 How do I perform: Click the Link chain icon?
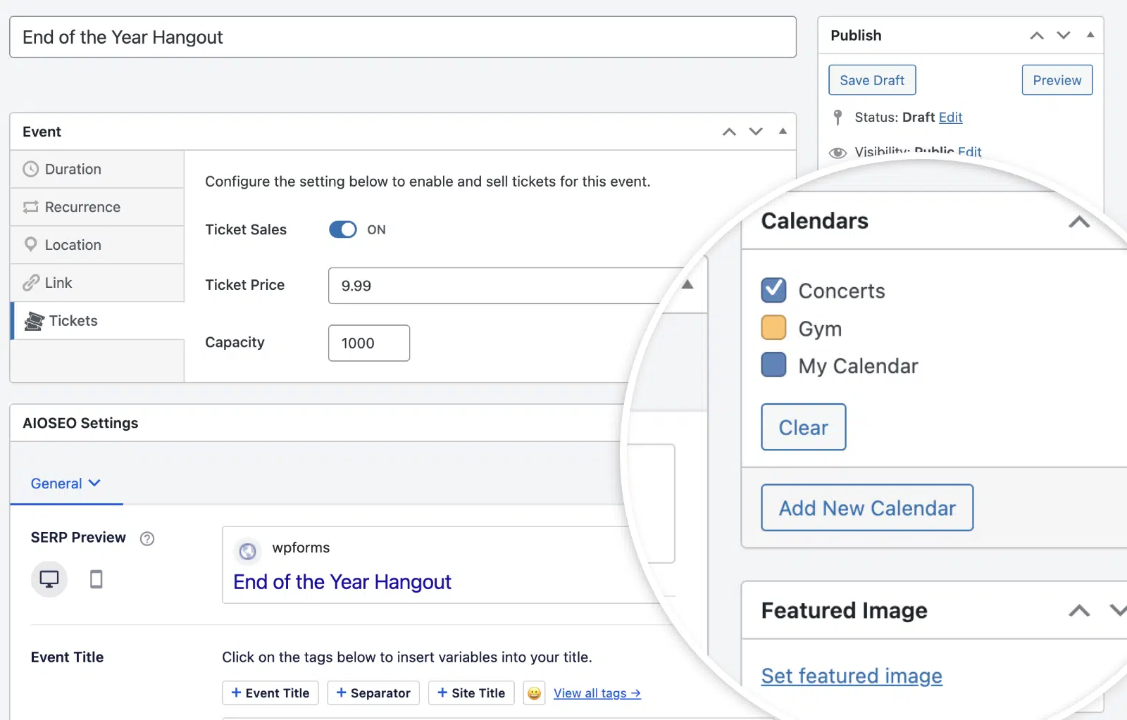pyautogui.click(x=30, y=283)
